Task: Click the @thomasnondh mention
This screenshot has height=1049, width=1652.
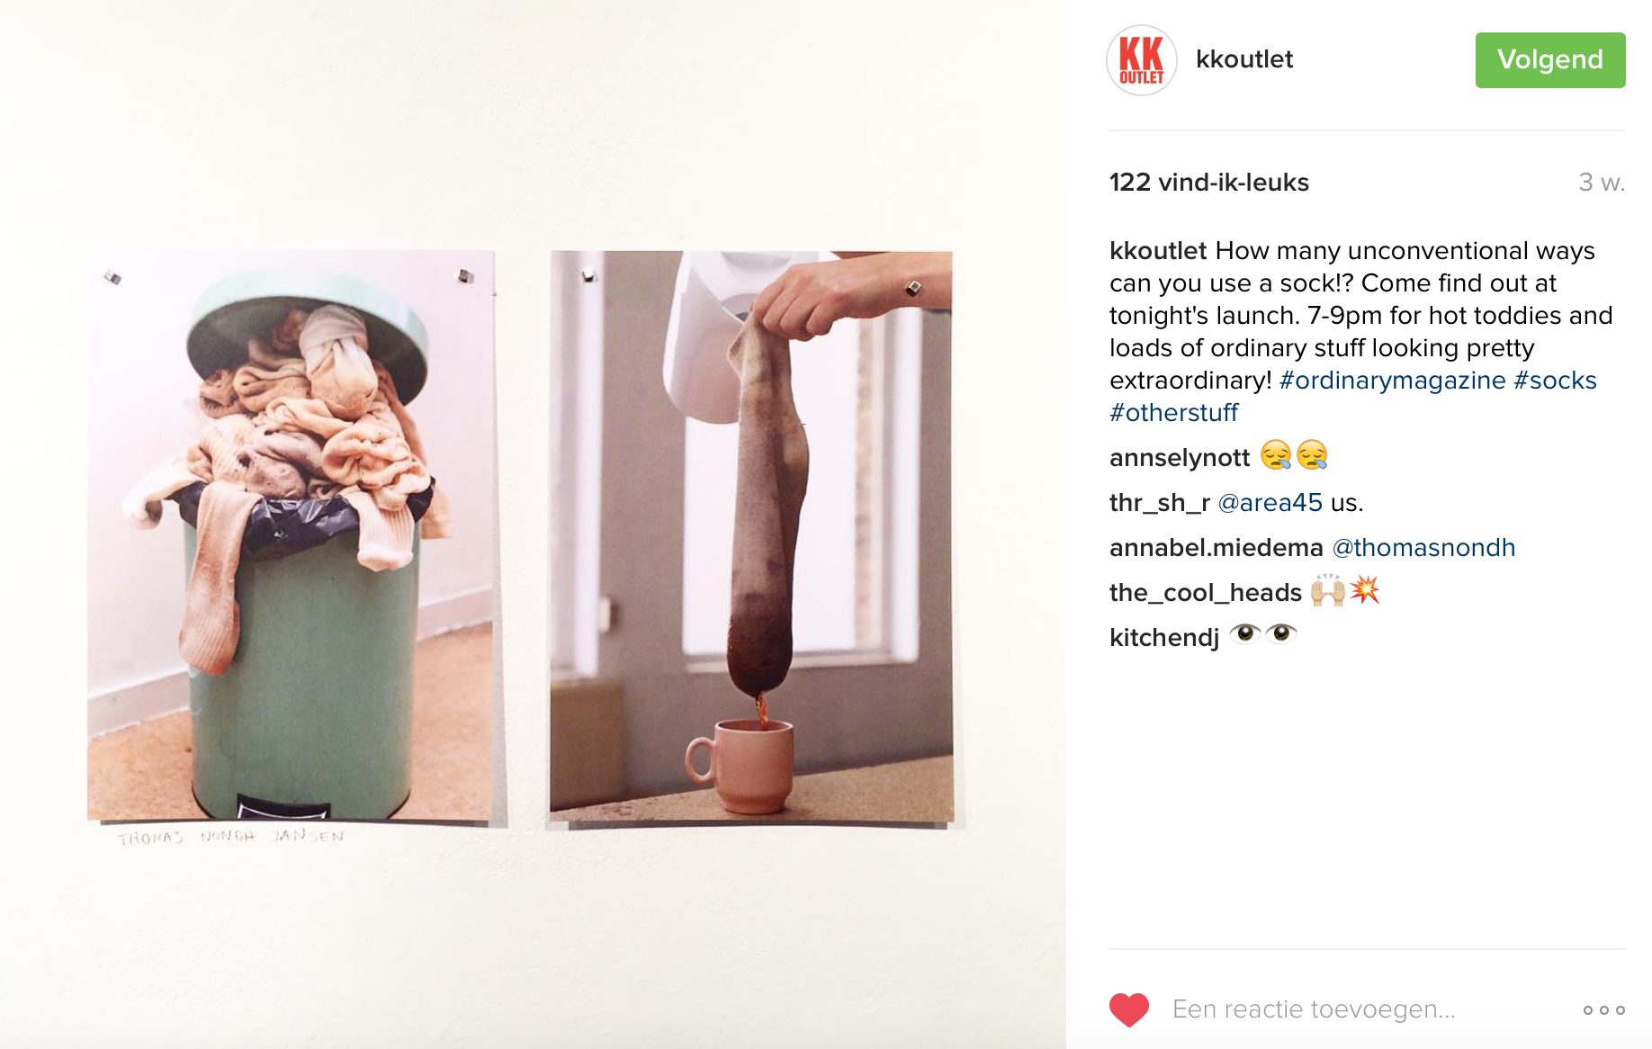Action: tap(1423, 548)
